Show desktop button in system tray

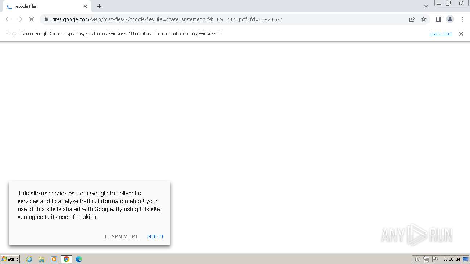click(466, 259)
